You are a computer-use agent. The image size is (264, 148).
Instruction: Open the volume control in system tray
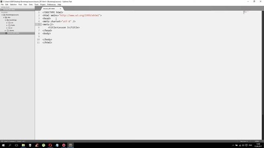pyautogui.click(x=243, y=145)
